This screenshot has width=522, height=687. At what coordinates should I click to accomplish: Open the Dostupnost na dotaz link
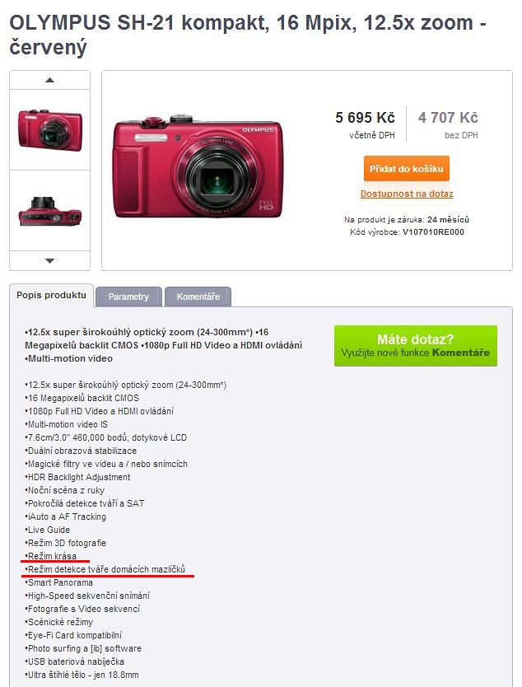pos(407,194)
